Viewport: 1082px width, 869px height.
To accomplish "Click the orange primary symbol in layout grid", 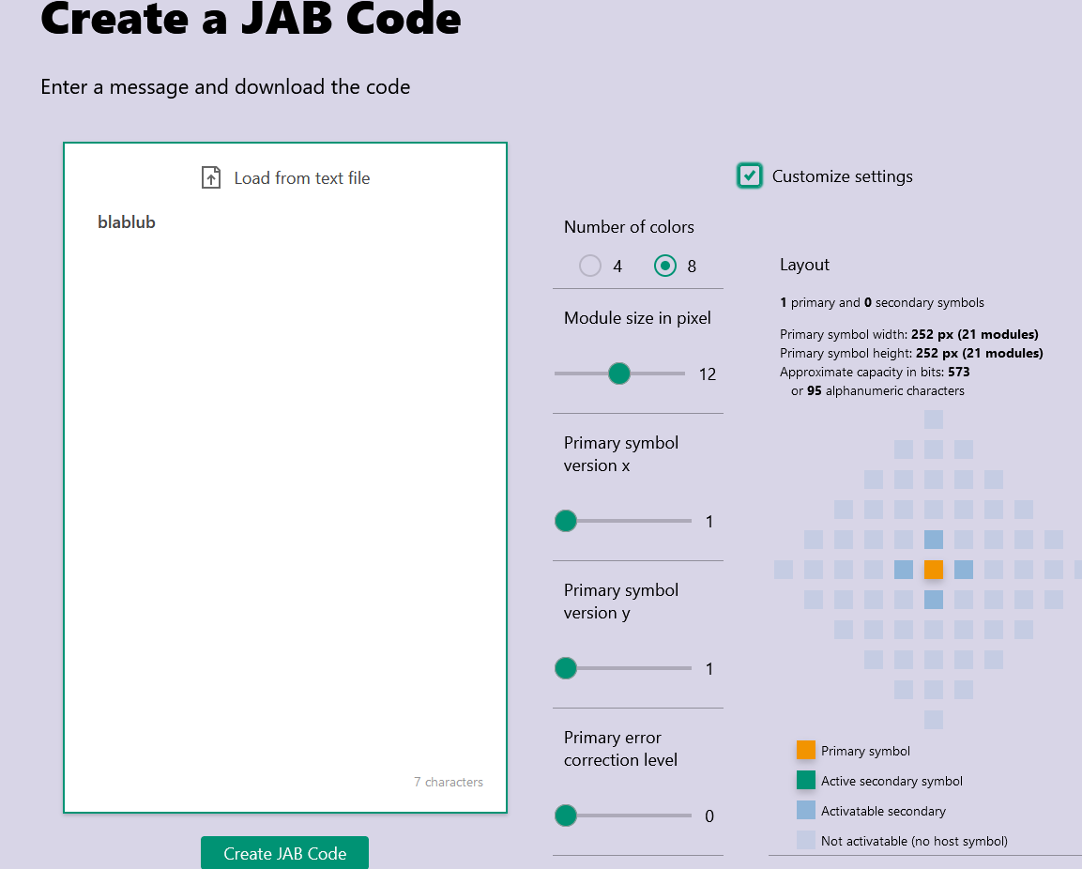I will pyautogui.click(x=934, y=570).
